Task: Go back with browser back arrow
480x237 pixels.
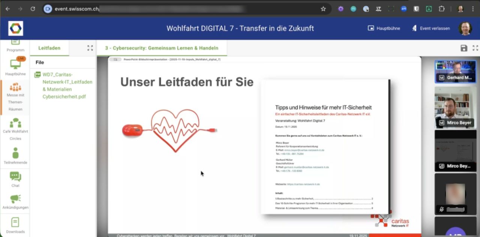Action: point(7,9)
